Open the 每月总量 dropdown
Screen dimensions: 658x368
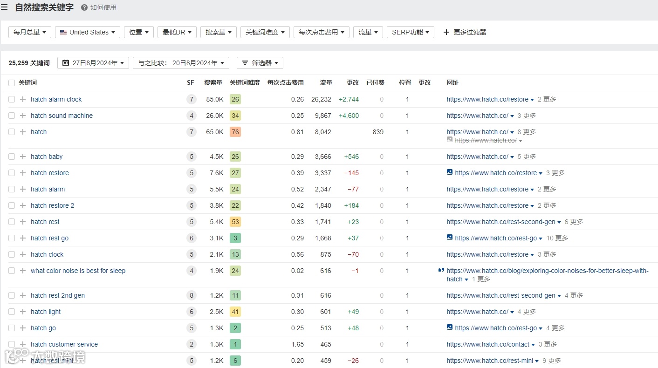click(x=30, y=32)
